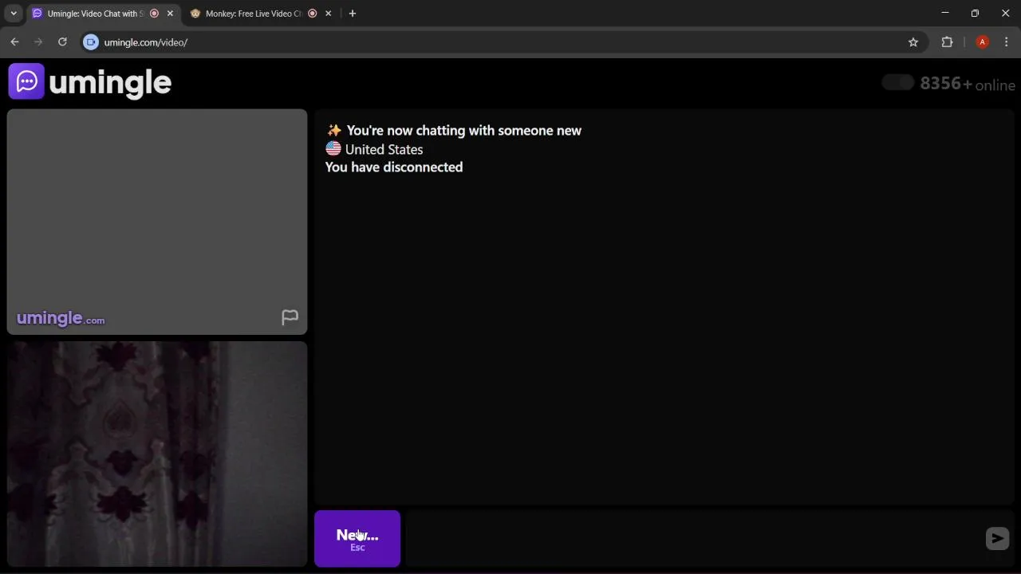Toggle the switch beside online count
This screenshot has height=574, width=1021.
pos(897,83)
